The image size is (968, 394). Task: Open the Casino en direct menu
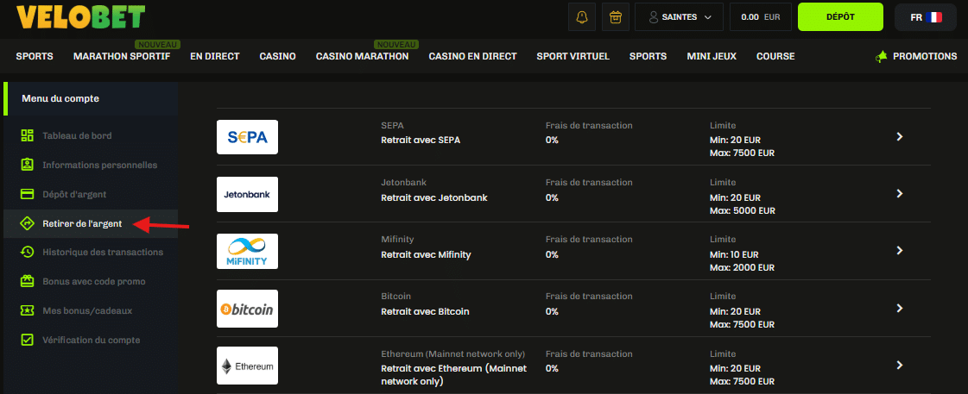[x=472, y=57]
